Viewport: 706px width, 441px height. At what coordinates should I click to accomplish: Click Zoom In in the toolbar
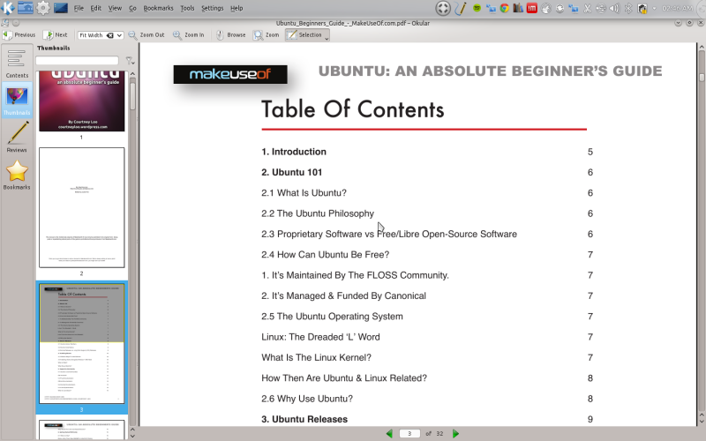click(189, 34)
